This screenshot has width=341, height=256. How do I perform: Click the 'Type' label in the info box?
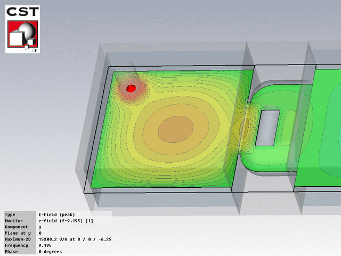[10, 214]
